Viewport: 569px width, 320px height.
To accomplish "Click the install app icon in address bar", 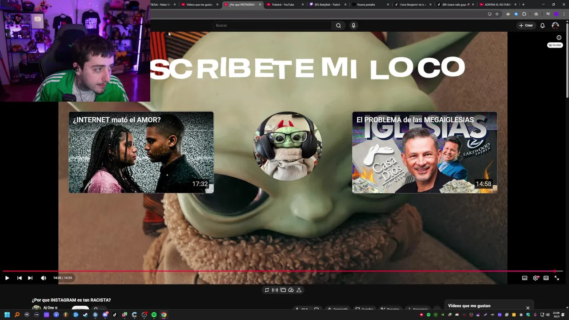I will [x=490, y=14].
